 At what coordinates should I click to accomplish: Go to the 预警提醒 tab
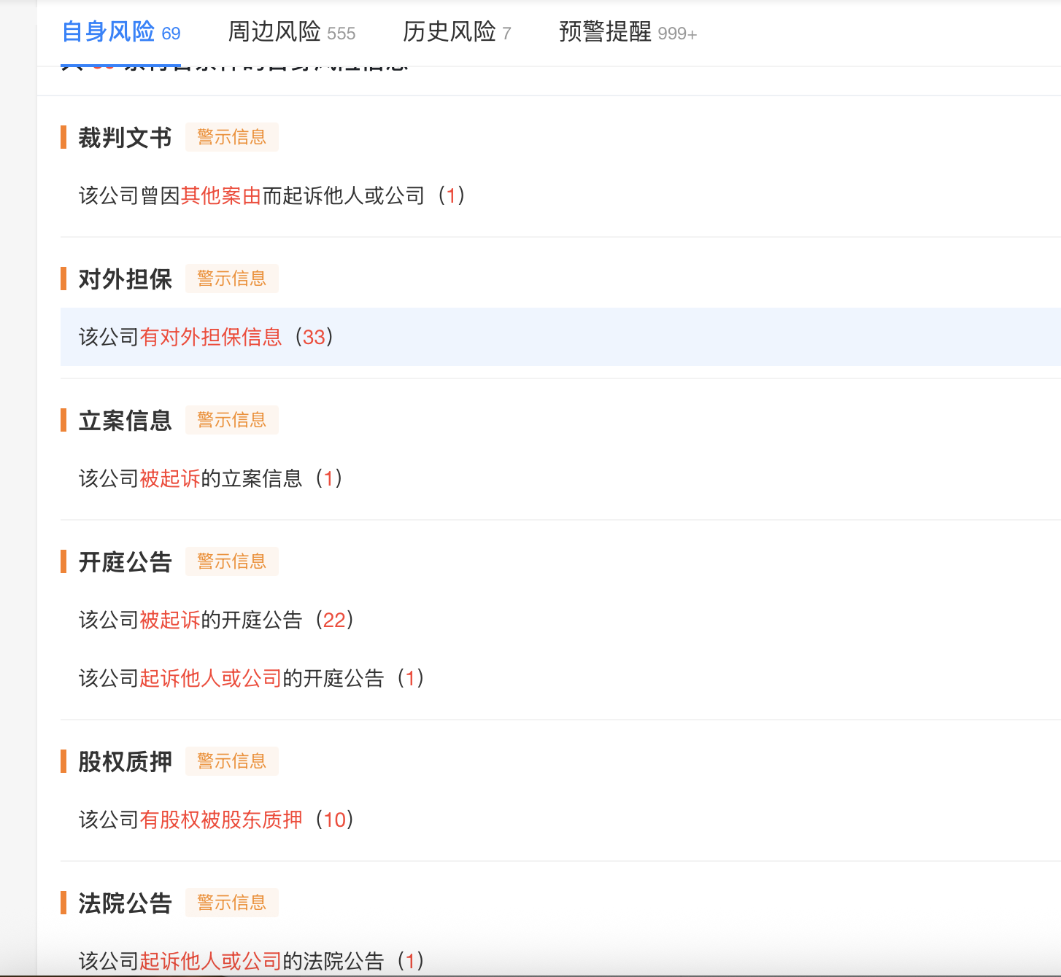tap(627, 32)
